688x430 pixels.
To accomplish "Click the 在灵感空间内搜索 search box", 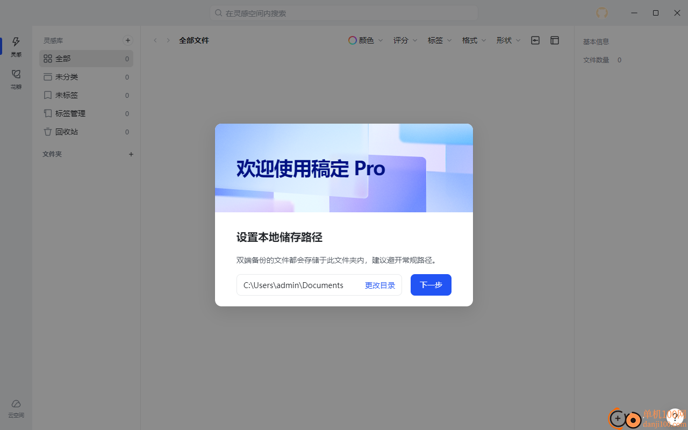I will (344, 13).
